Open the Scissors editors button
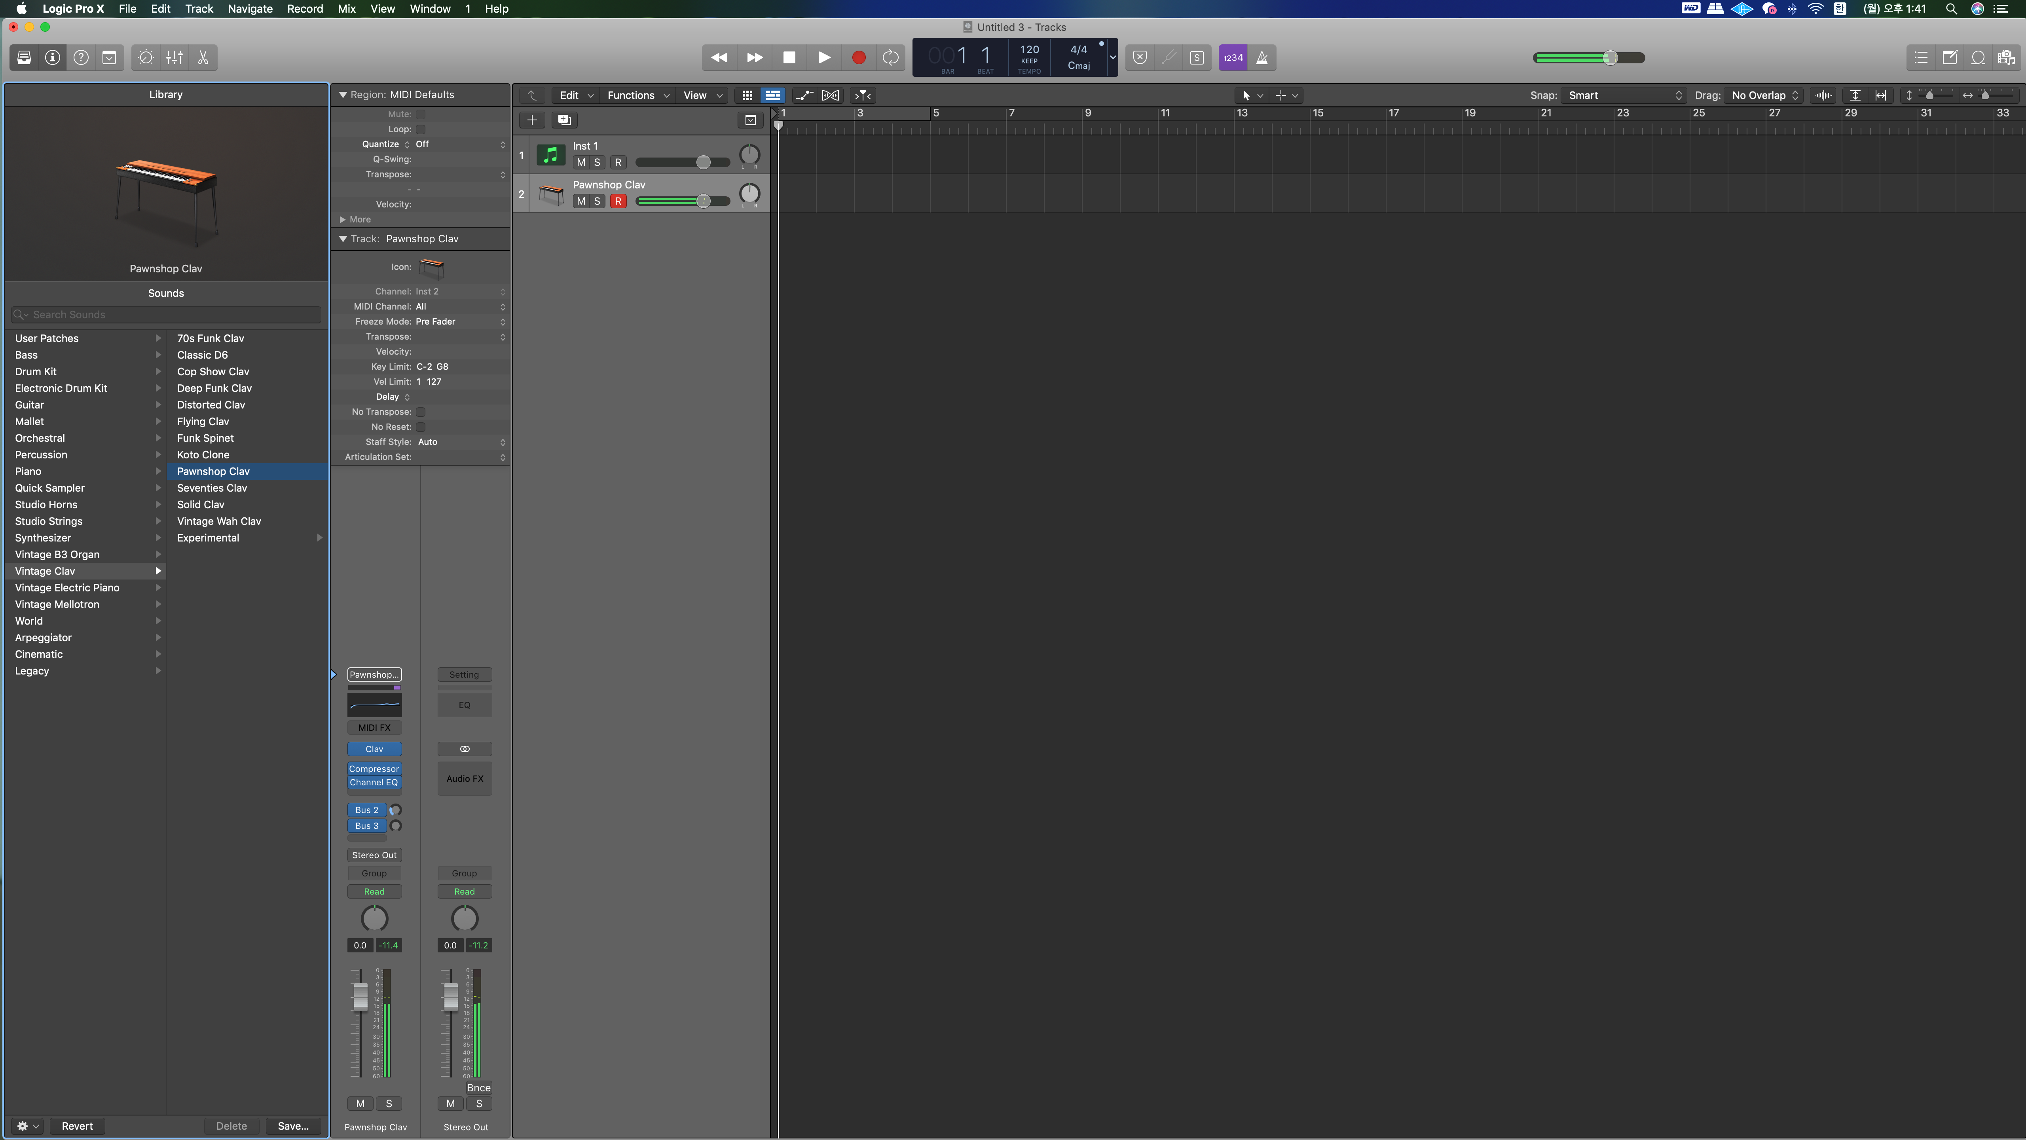The image size is (2026, 1140). (x=203, y=57)
